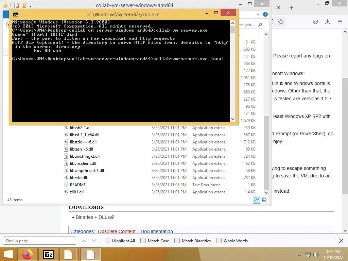The width and height of the screenshot is (348, 261).
Task: Open Firefox from the taskbar
Action: tap(28, 254)
